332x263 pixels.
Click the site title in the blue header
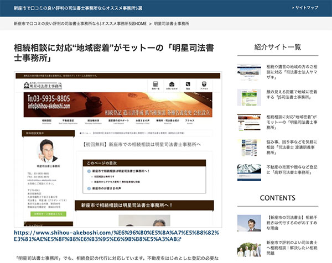pyautogui.click(x=78, y=8)
